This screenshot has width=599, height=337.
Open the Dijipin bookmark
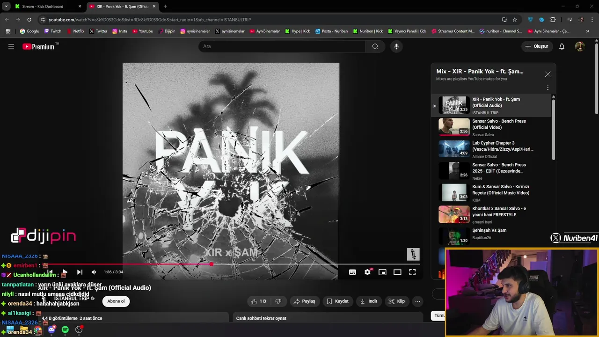[166, 31]
